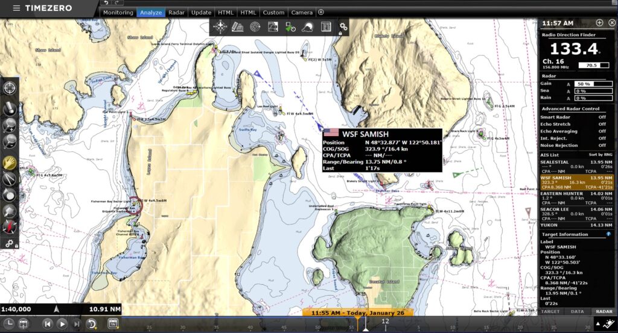Screen dimensions: 618x333
Task: Adjust the radar Gain slider
Action: (x=593, y=84)
